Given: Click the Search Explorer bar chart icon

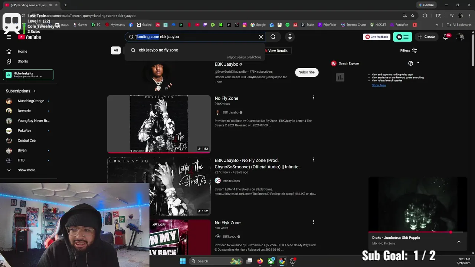Looking at the screenshot, I should coord(340,77).
